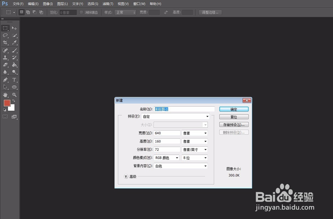Open the 滤镜 menu
Image resolution: width=333 pixels, height=219 pixels.
(108, 4)
